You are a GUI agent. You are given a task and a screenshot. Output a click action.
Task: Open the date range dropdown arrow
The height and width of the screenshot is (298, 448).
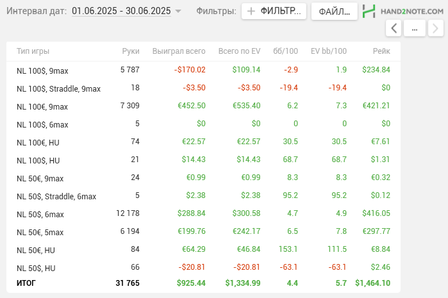[178, 12]
